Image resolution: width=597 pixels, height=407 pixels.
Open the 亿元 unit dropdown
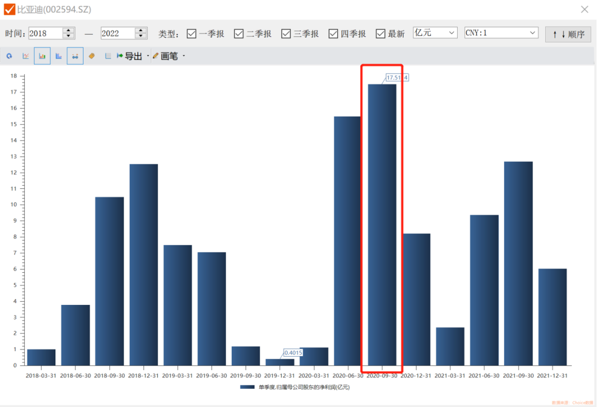point(435,33)
